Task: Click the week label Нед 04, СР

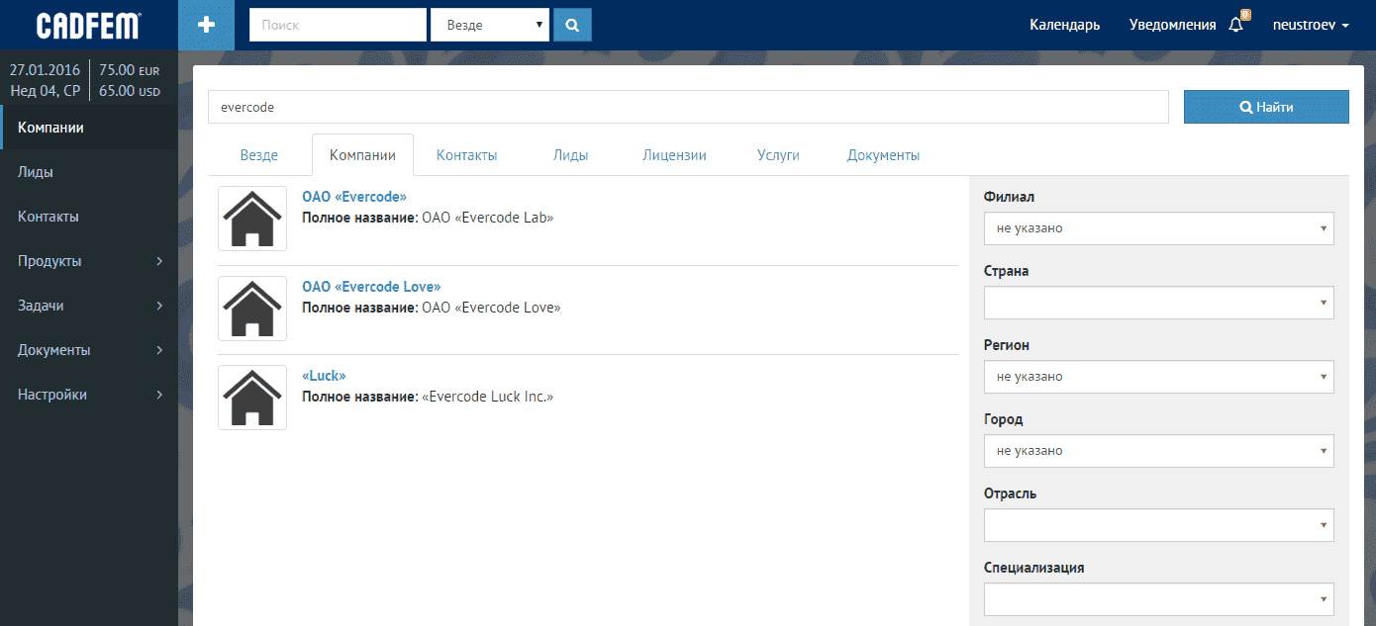Action: pyautogui.click(x=45, y=91)
